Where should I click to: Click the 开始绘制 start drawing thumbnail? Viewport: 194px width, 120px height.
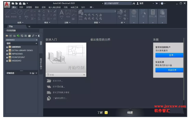(x=66, y=58)
